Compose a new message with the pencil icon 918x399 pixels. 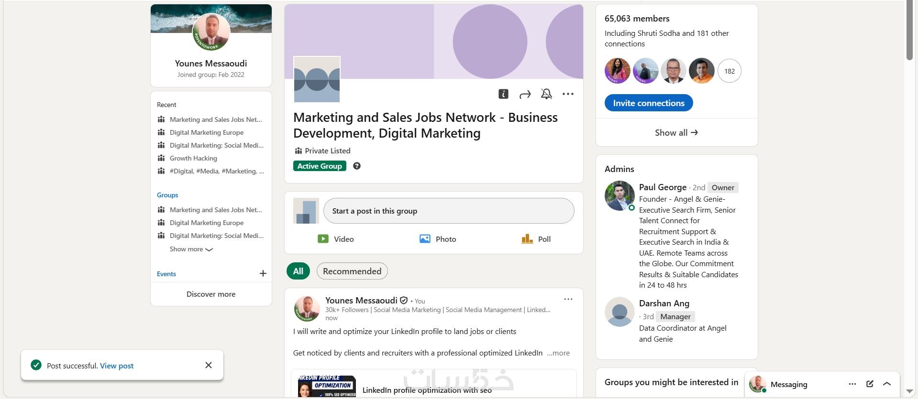click(x=870, y=384)
